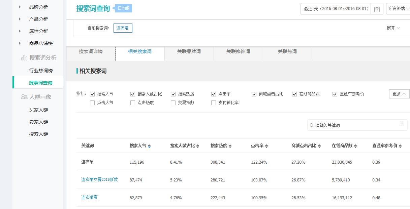Click the 连衣裙 current search term tag
The width and height of the screenshot is (410, 209).
click(x=123, y=28)
